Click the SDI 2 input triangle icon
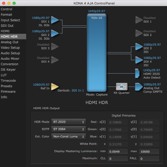Screen dimensions: 167x167 point(55,33)
